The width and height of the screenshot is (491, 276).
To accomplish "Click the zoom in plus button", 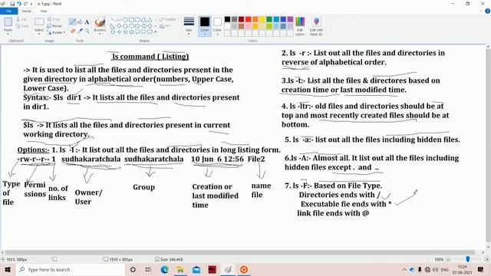I will pyautogui.click(x=486, y=259).
